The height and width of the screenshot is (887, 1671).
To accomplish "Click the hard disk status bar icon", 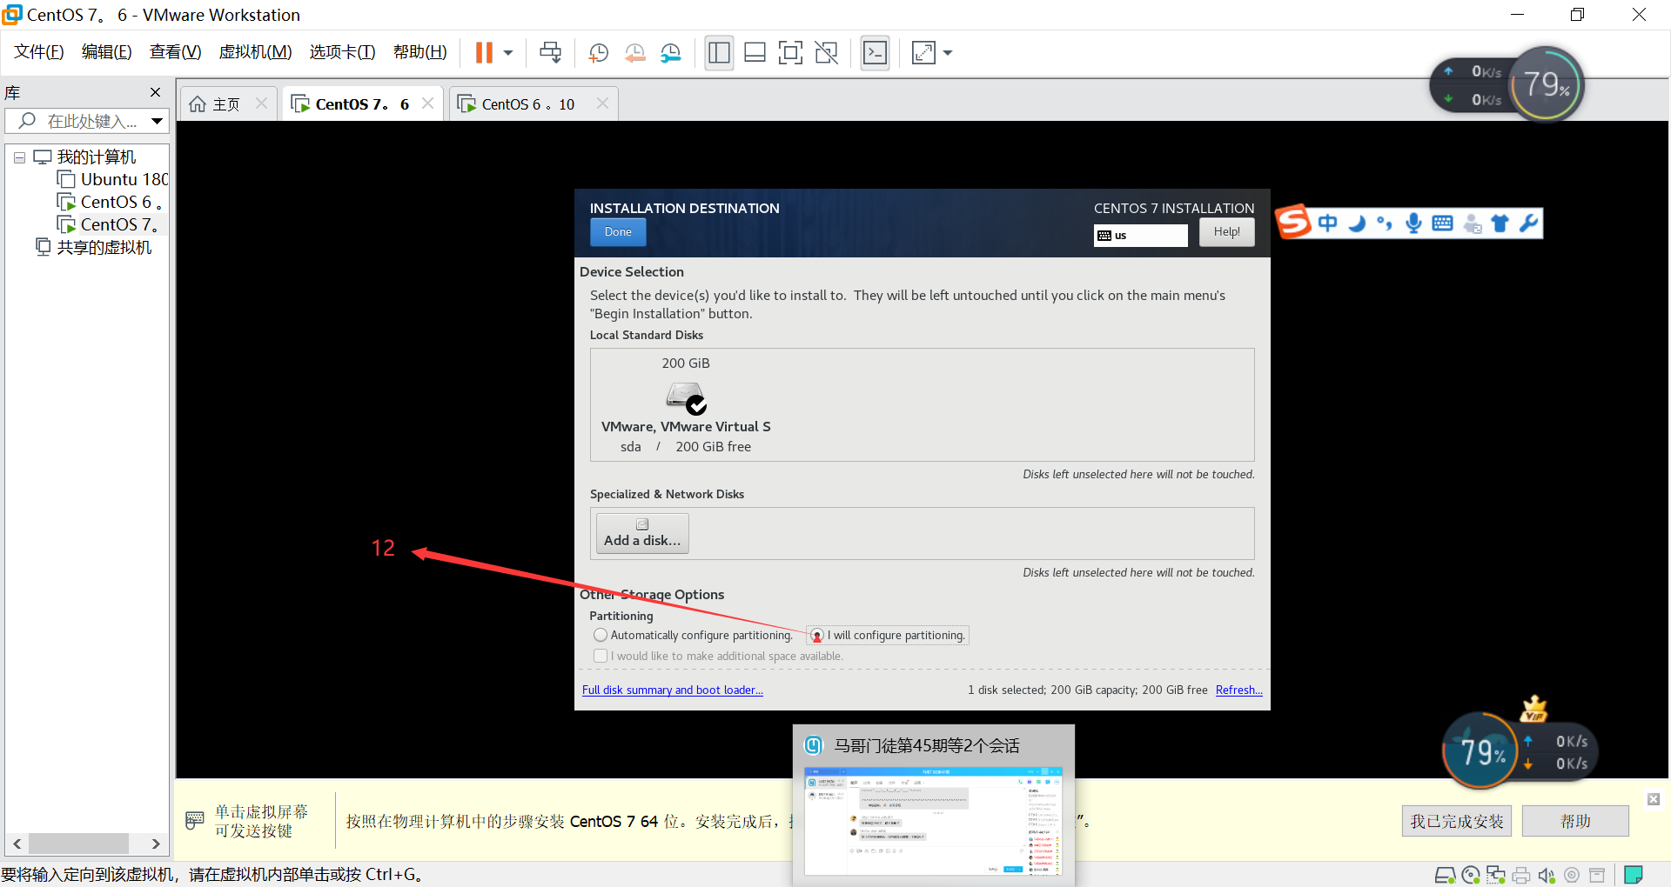I will click(x=1445, y=875).
